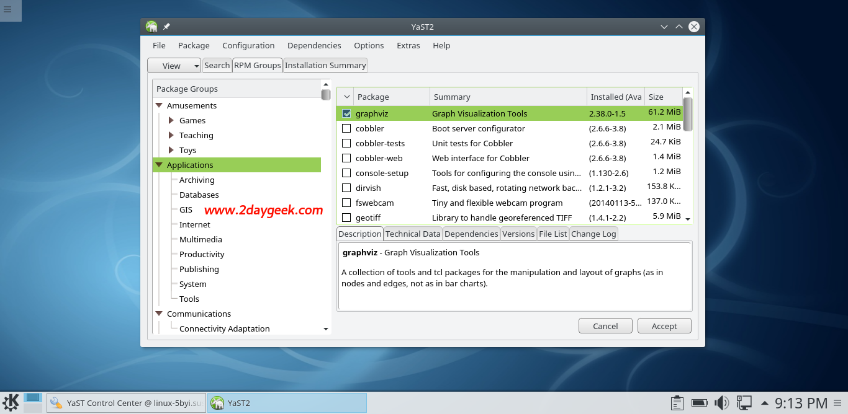Click the Accept button

(x=664, y=326)
